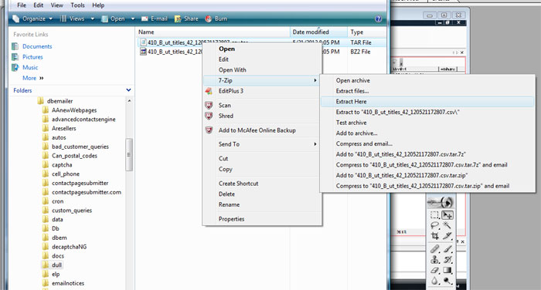Sort by Date modified column header
541x290 pixels.
tap(318, 32)
